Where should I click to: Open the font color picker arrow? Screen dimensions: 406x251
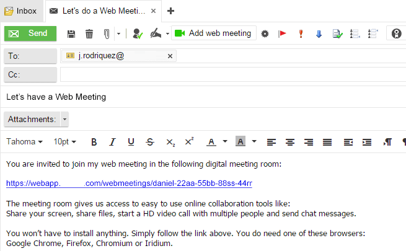tap(225, 141)
